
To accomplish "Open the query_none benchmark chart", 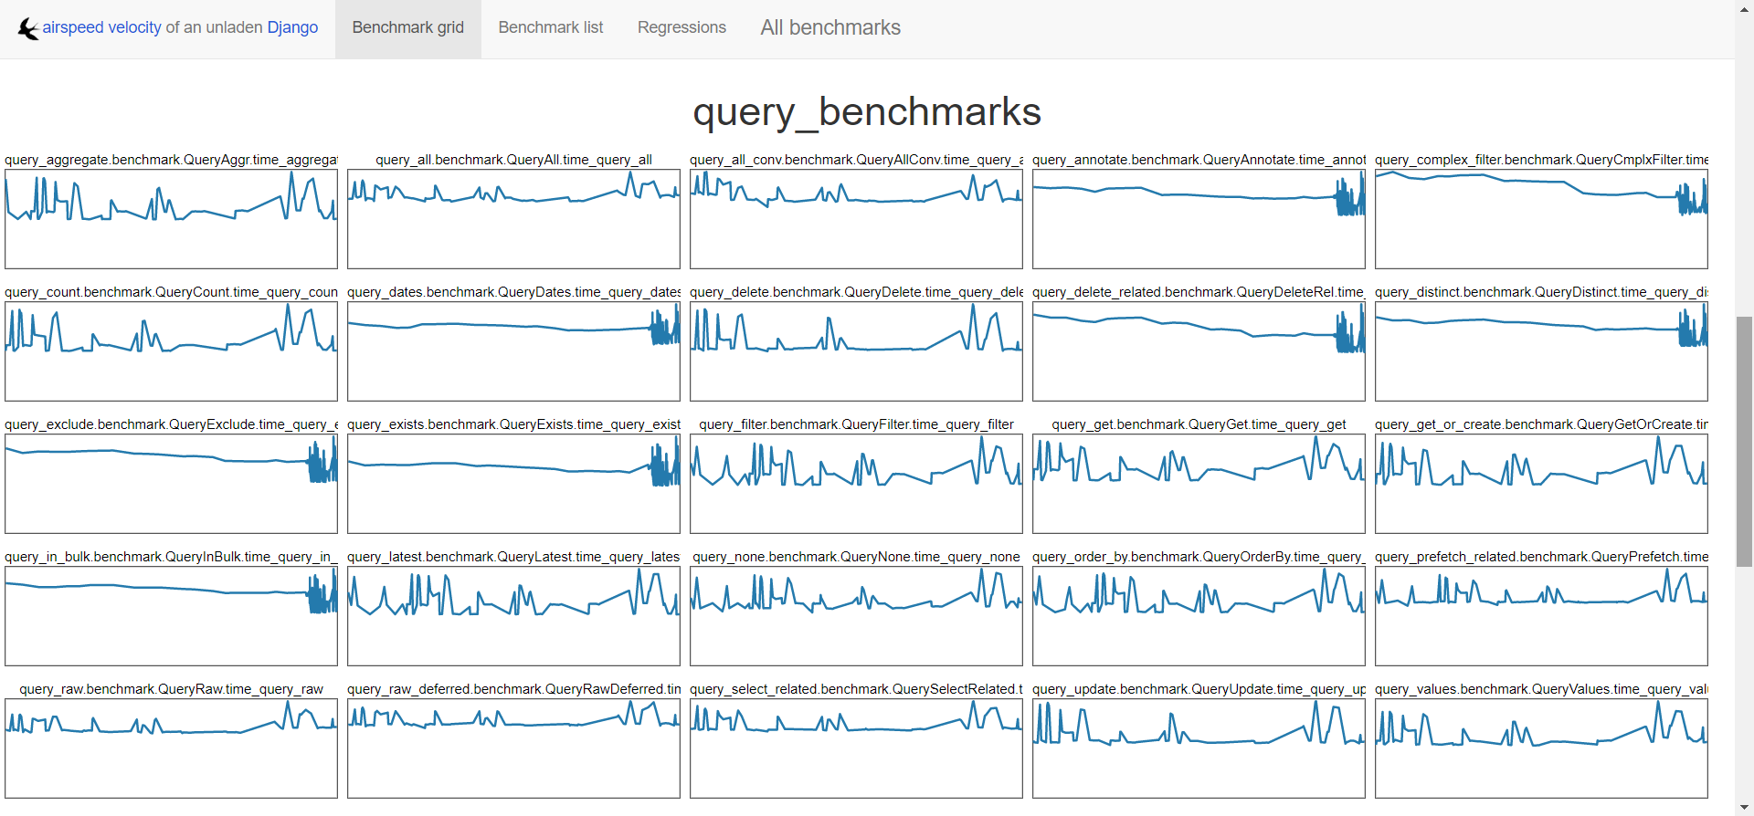I will [x=856, y=616].
